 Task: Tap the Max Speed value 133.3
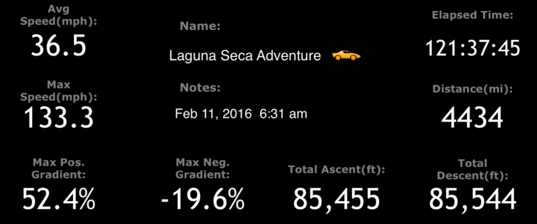click(x=59, y=118)
